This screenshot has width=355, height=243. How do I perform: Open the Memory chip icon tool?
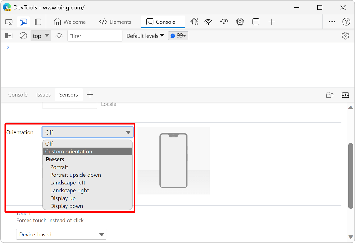point(240,22)
